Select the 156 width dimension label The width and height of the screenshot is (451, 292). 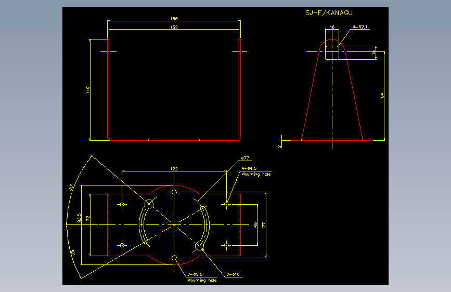[174, 19]
